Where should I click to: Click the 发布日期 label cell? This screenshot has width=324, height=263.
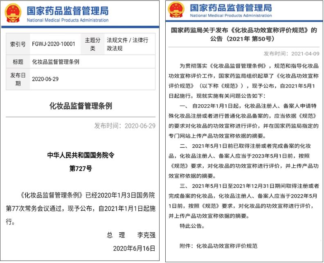(x=18, y=79)
